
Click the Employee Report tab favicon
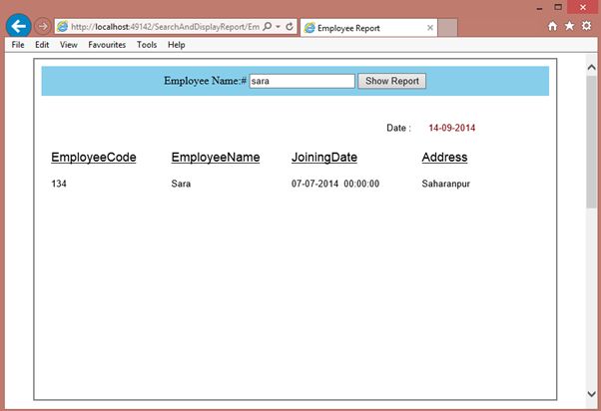(x=309, y=28)
